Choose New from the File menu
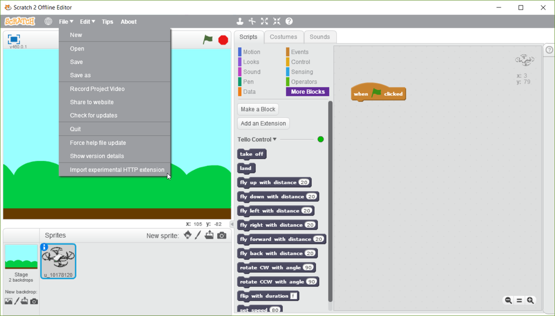This screenshot has width=555, height=316. [115, 35]
